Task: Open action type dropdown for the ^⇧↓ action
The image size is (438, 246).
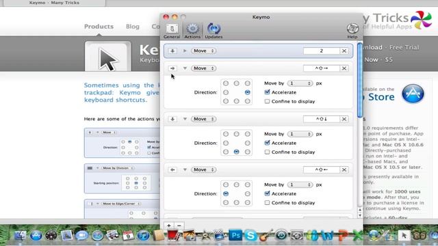Action: (204, 119)
